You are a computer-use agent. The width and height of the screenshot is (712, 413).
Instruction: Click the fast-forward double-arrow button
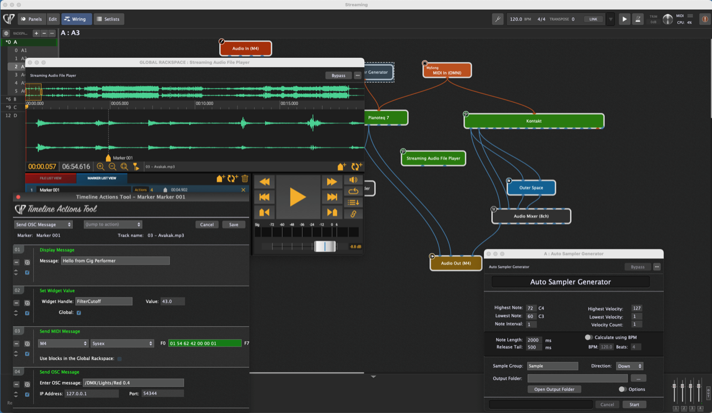(x=332, y=182)
